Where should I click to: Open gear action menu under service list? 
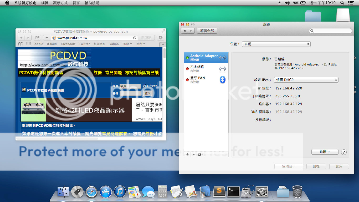pos(201,154)
